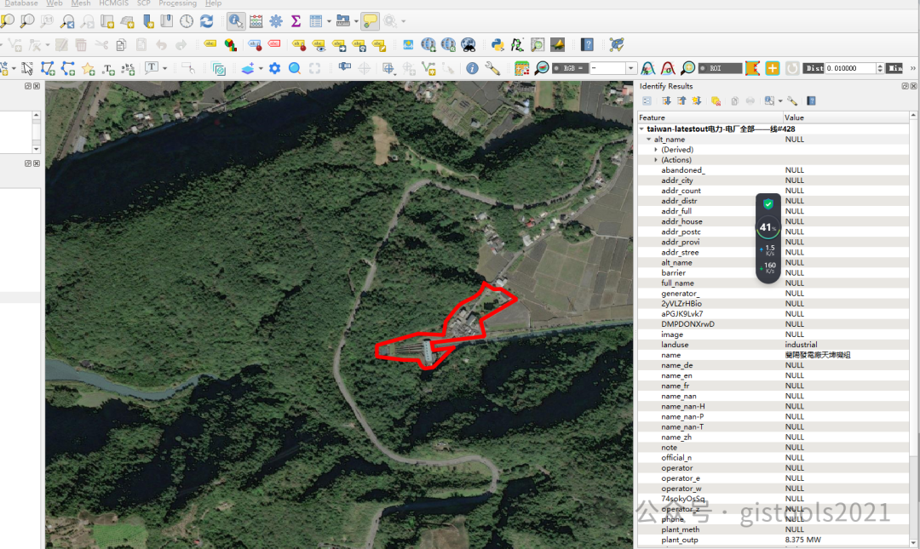
Task: Open the Field Calculator
Action: [256, 21]
